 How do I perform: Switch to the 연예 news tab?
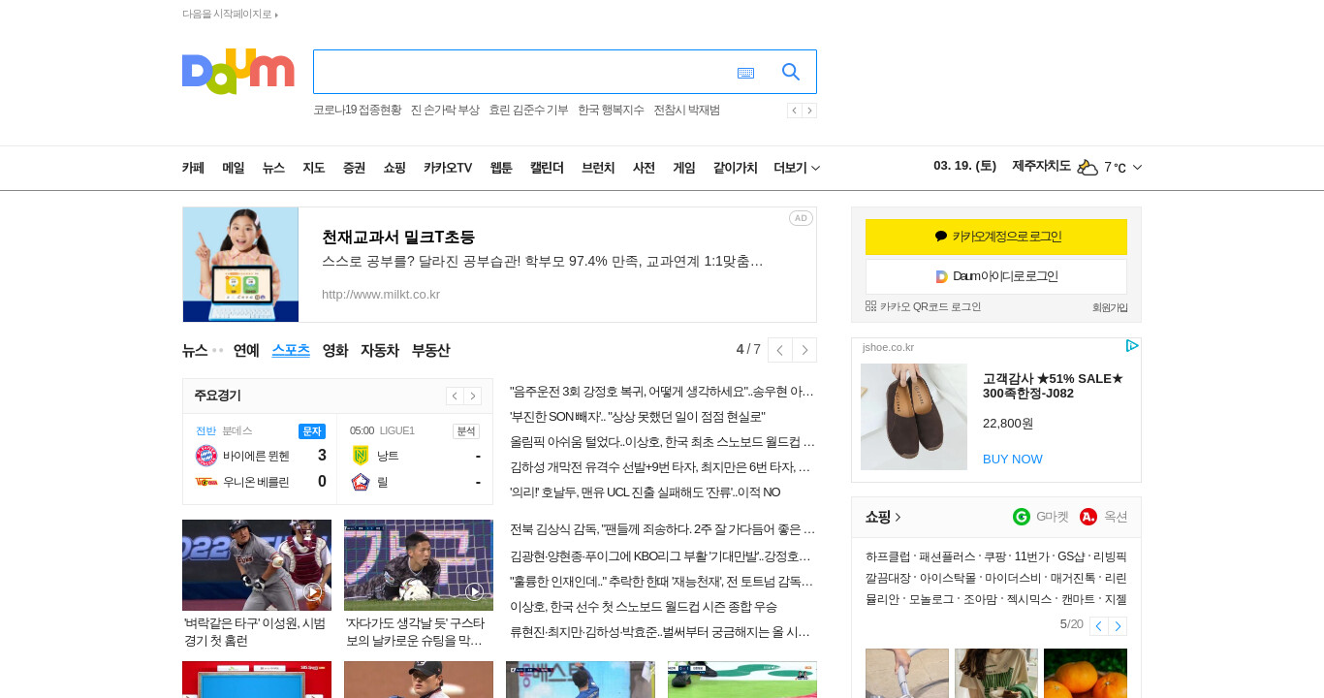(246, 350)
